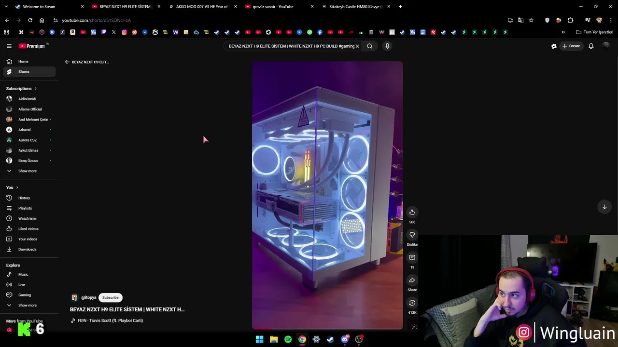Expand the You section
Viewport: 618px width, 347px height.
point(12,187)
